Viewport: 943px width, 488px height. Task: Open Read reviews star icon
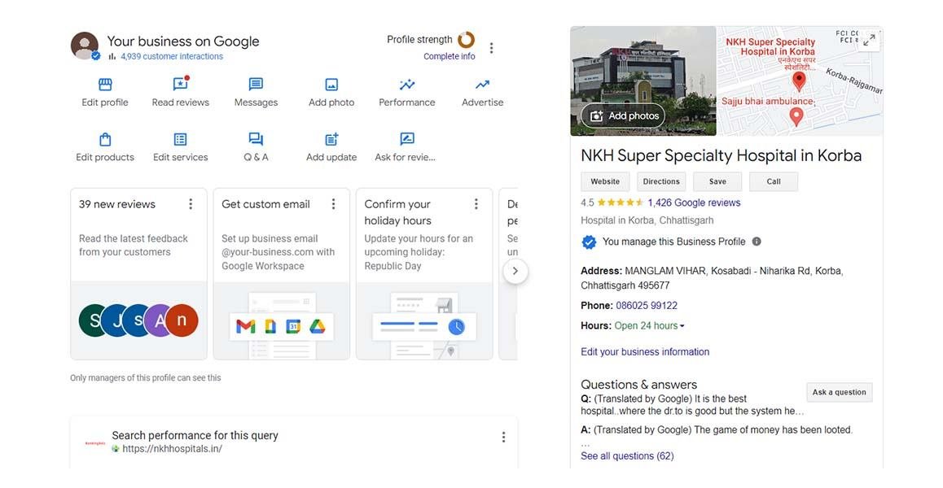tap(181, 84)
